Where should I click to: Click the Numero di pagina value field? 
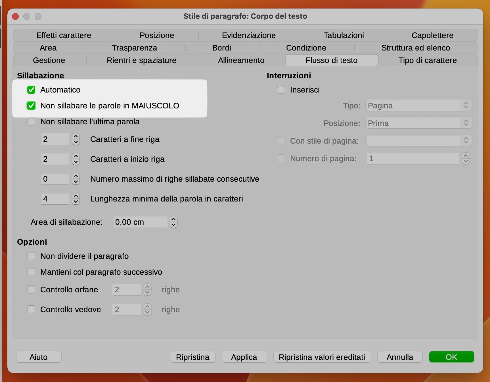(x=413, y=158)
